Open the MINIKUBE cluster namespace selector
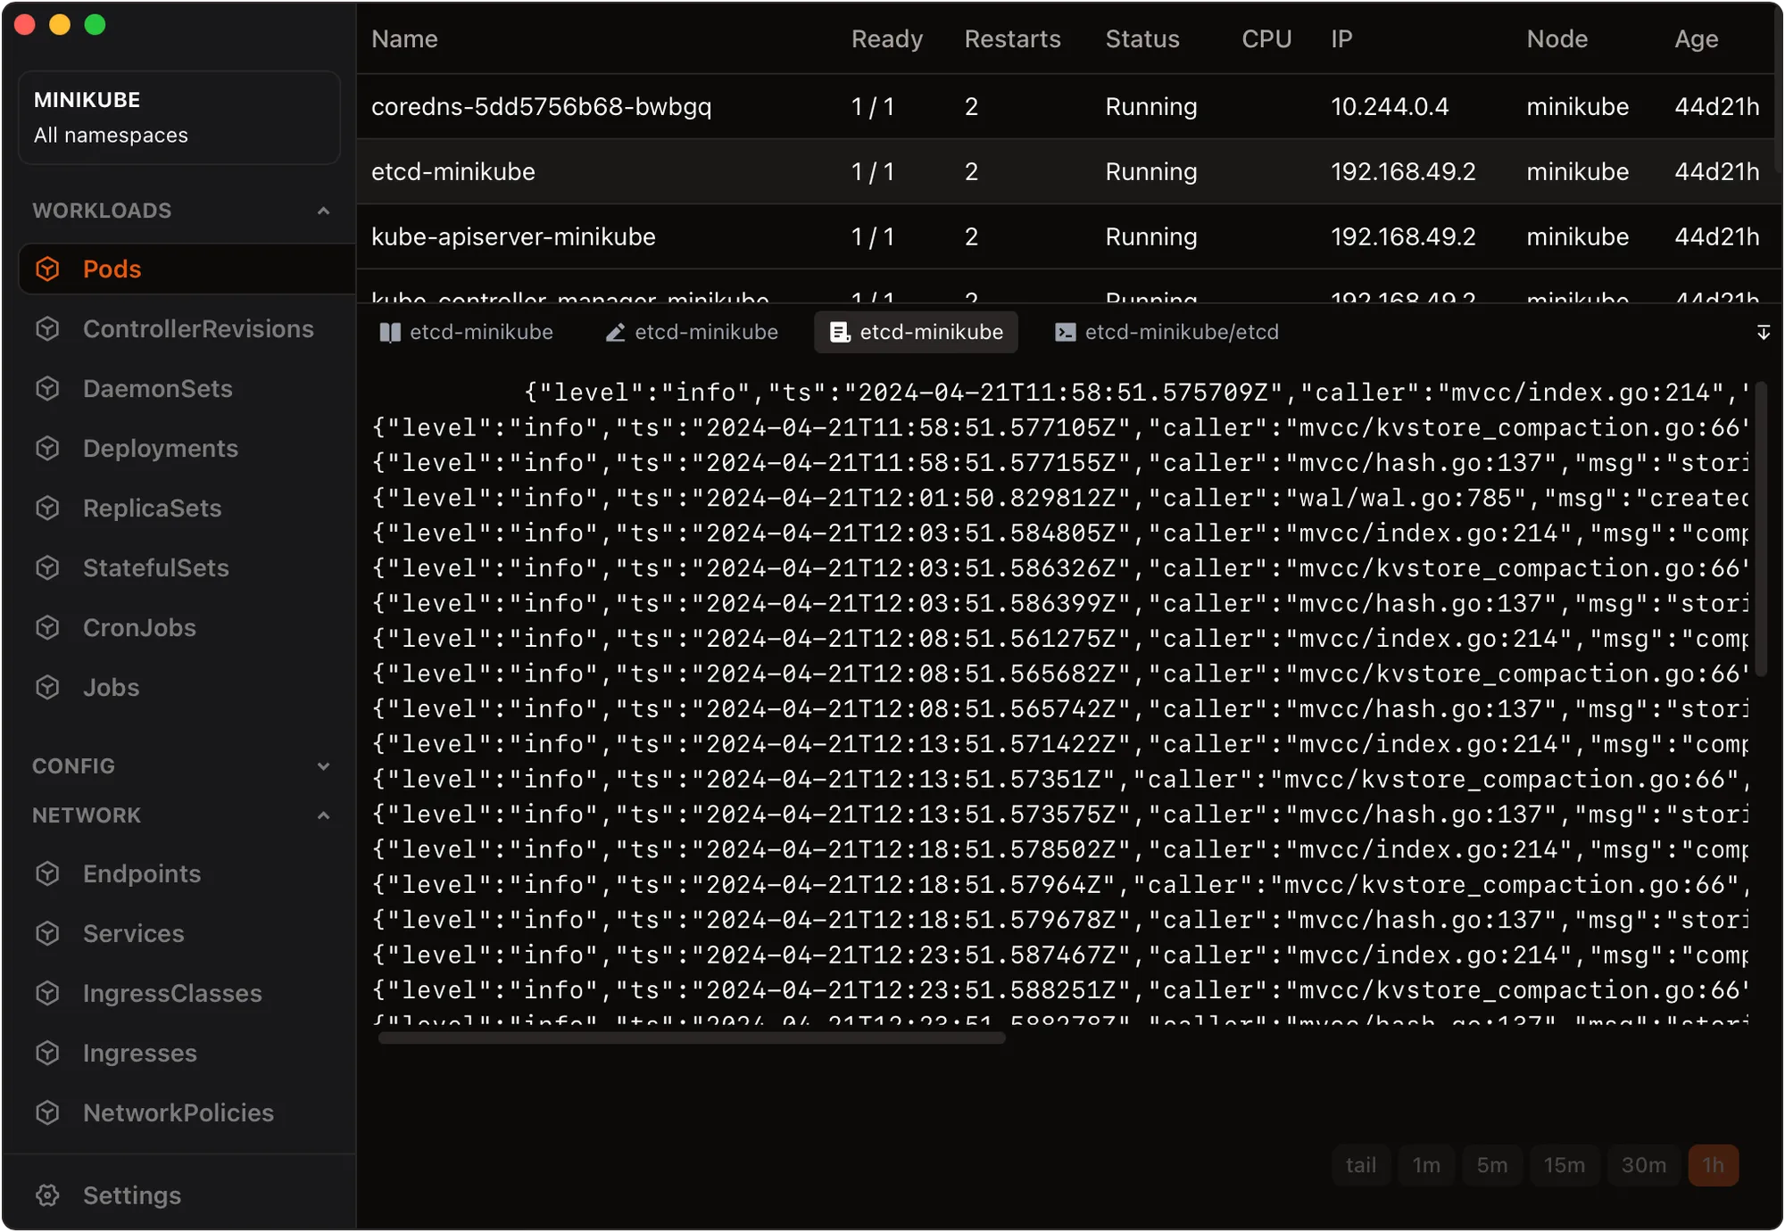This screenshot has width=1785, height=1232. [x=178, y=117]
